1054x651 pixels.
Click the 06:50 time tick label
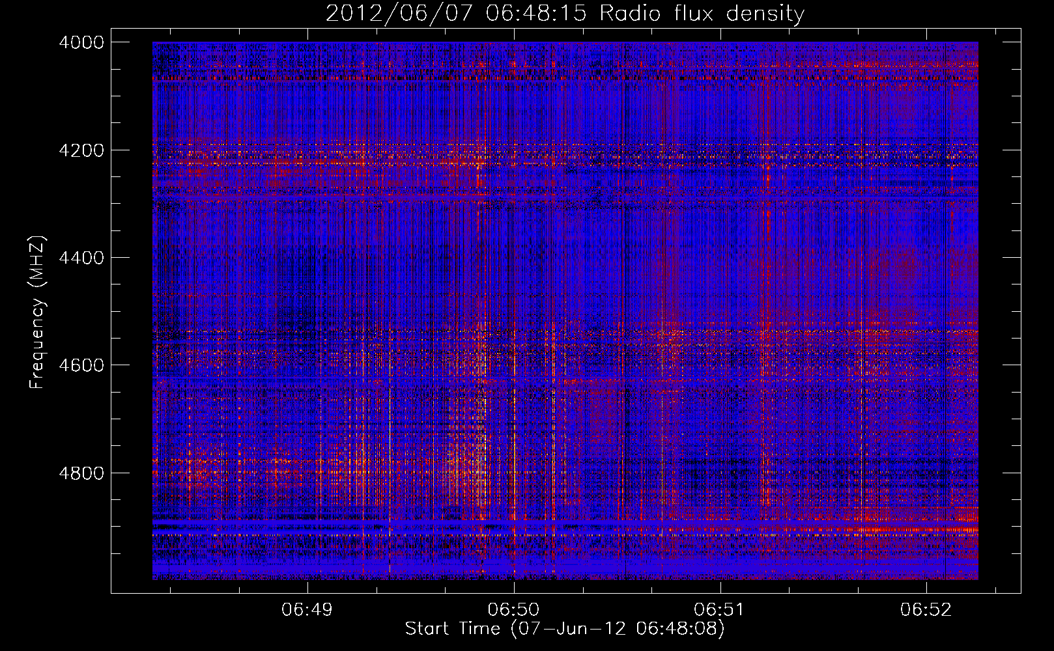click(513, 609)
